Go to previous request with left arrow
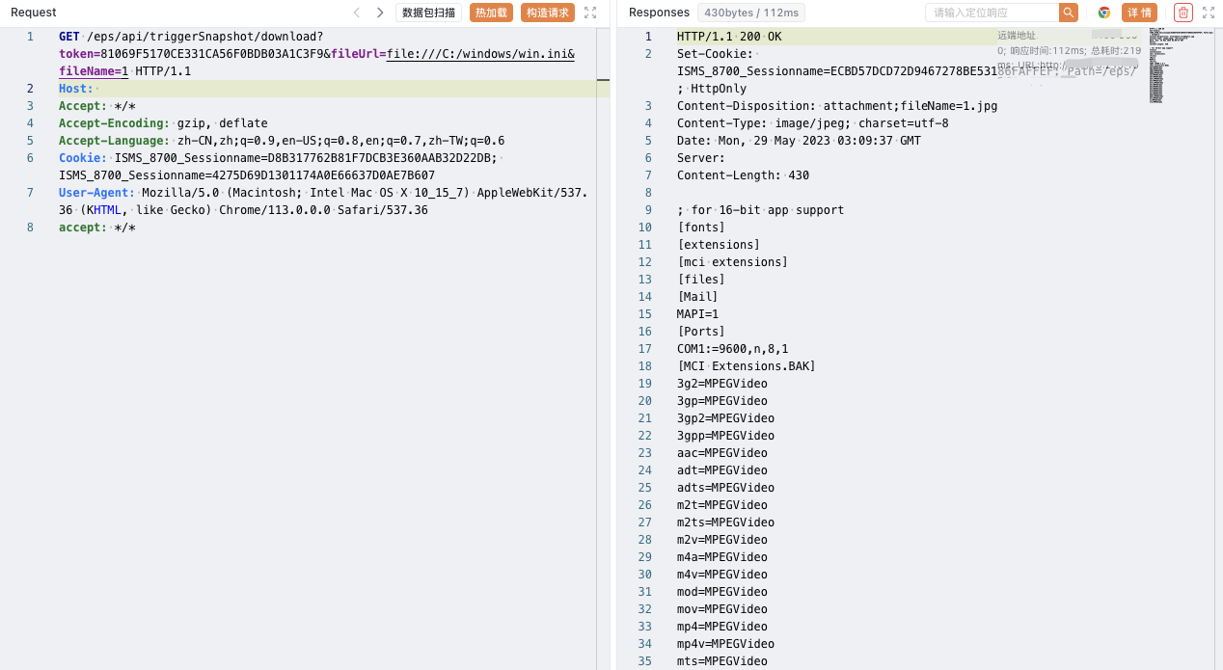This screenshot has width=1223, height=670. (357, 13)
